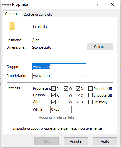Expand the Proprietario dropdown arrow
Image resolution: width=121 pixels, height=148 pixels.
click(83, 76)
